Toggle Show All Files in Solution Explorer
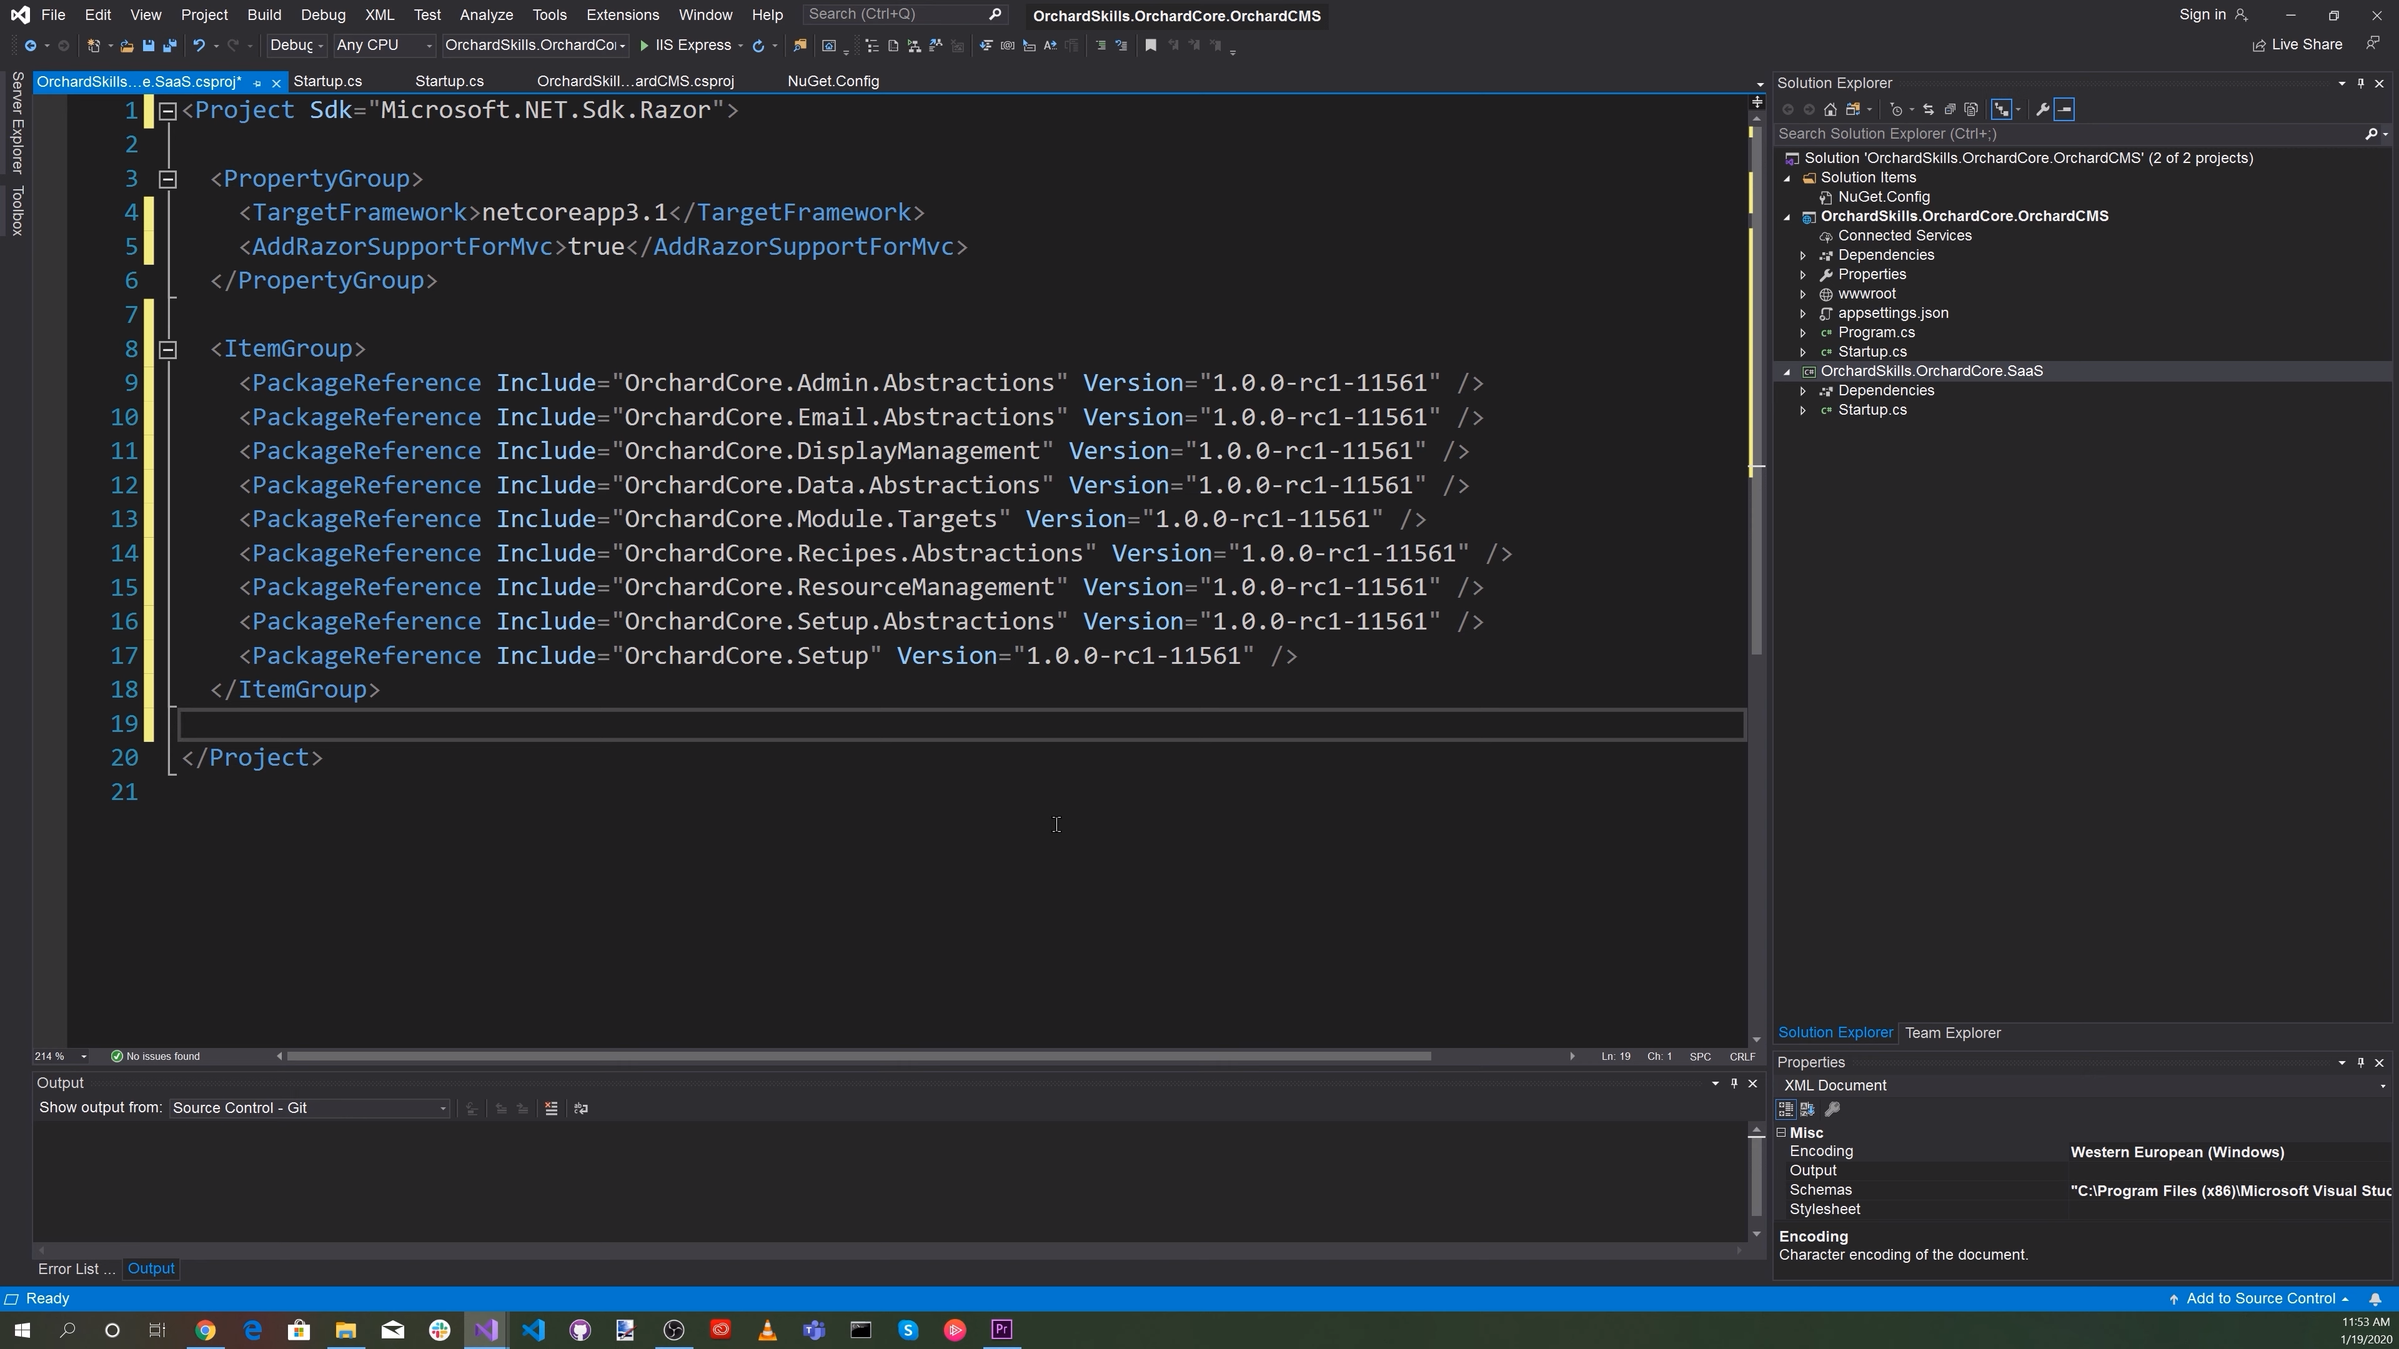This screenshot has width=2399, height=1349. [x=1970, y=110]
